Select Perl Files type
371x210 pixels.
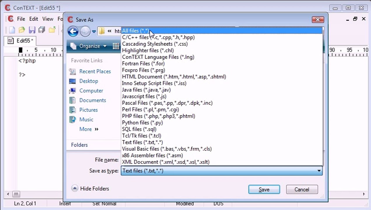(x=222, y=109)
